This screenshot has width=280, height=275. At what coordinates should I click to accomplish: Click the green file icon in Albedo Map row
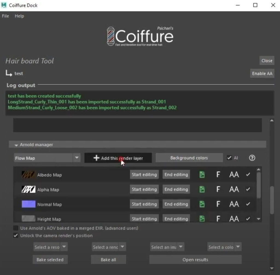202,175
